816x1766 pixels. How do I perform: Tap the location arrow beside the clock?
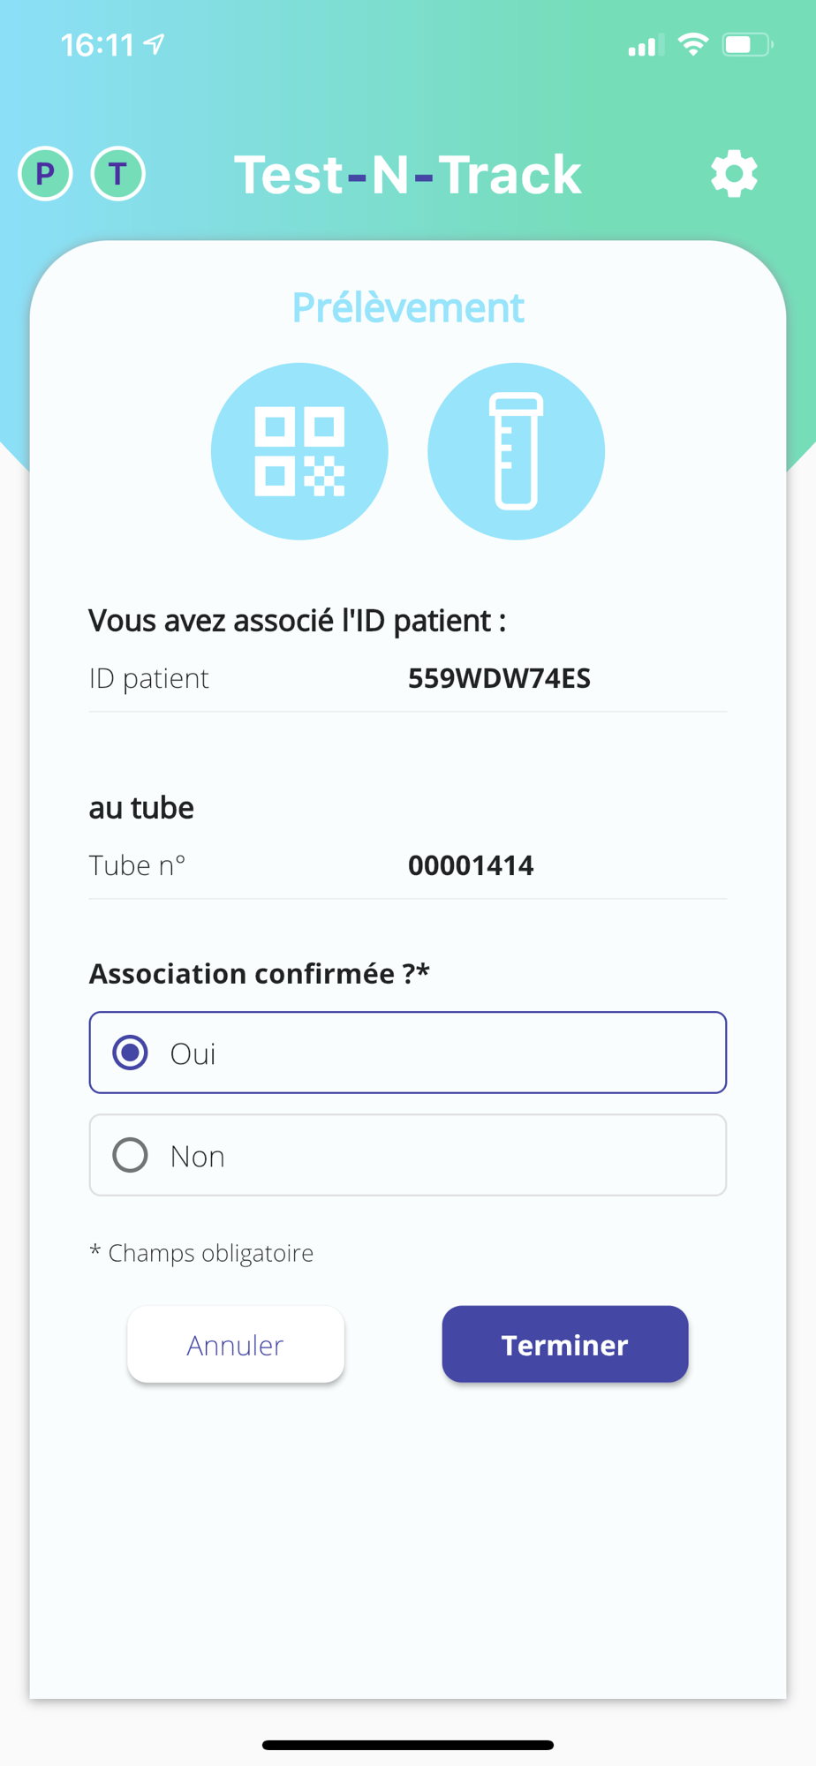[x=155, y=44]
